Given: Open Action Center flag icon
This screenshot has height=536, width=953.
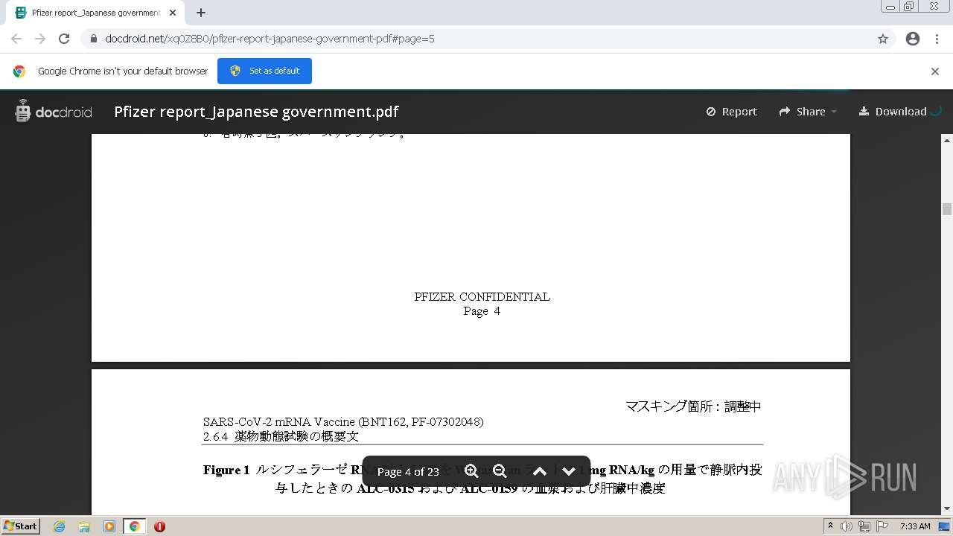Looking at the screenshot, I should point(882,526).
